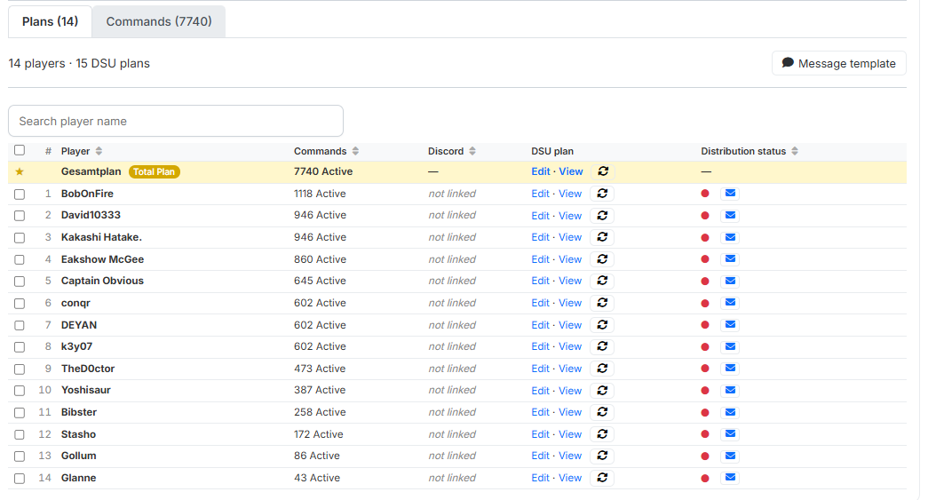
Task: View the plan for conqr
Action: click(x=570, y=303)
